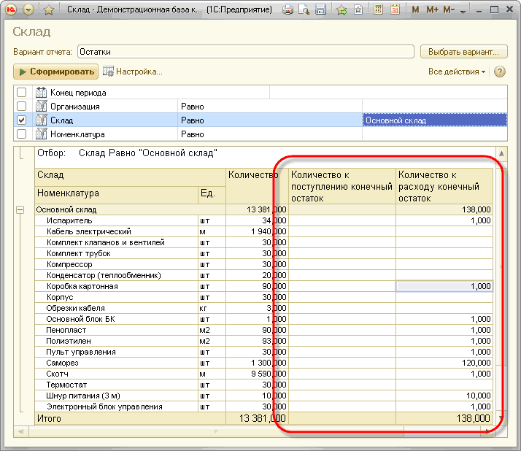Select the Основной склад filter value cell

(434, 120)
